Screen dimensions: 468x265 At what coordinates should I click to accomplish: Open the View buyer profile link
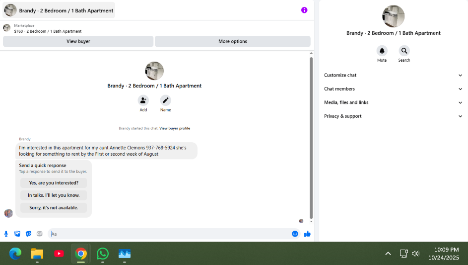[175, 128]
